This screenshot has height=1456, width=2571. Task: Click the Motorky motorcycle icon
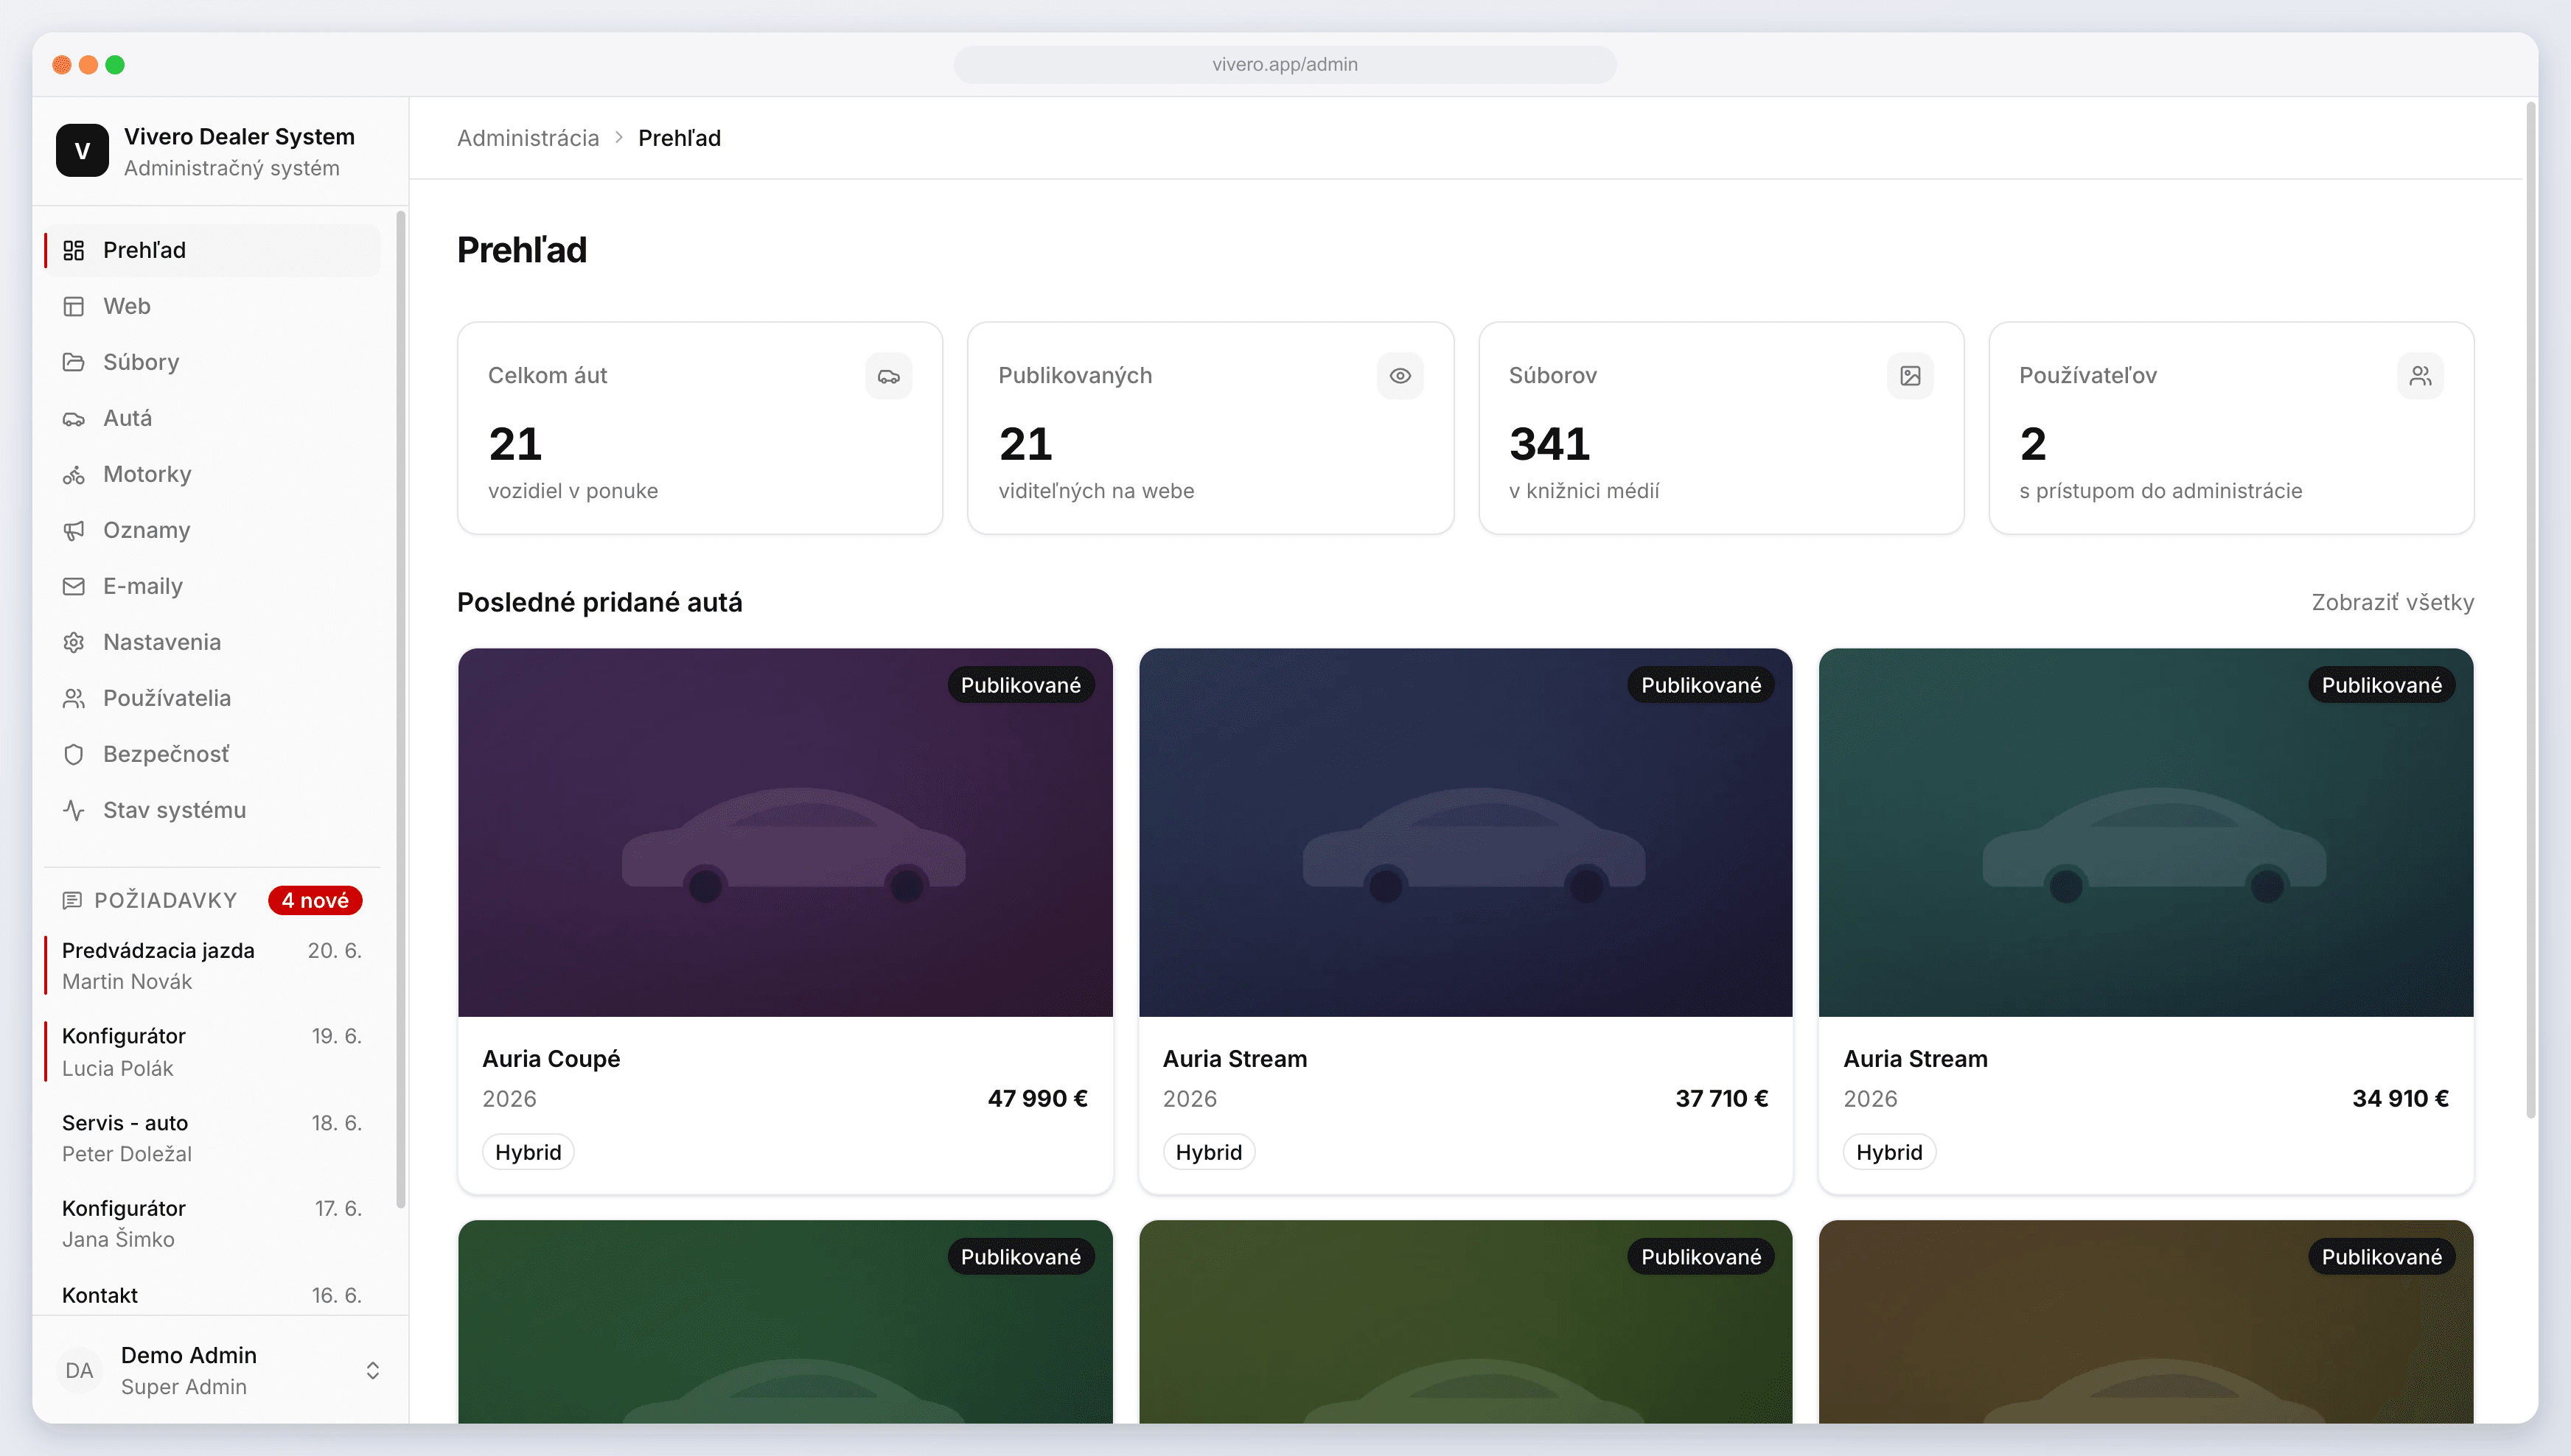click(x=74, y=474)
